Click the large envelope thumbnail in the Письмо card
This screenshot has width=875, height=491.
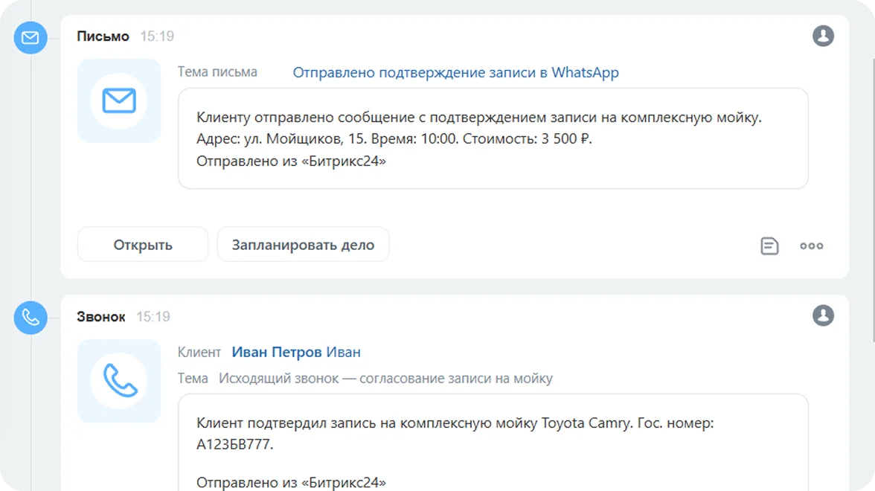click(x=119, y=101)
